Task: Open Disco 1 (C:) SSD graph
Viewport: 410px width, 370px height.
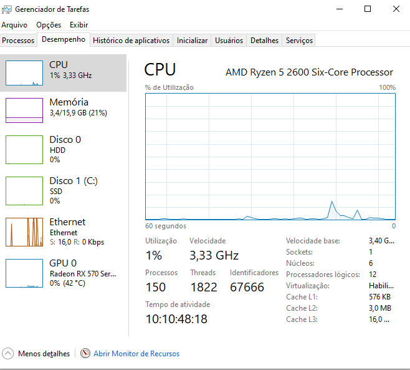Action: pyautogui.click(x=24, y=190)
